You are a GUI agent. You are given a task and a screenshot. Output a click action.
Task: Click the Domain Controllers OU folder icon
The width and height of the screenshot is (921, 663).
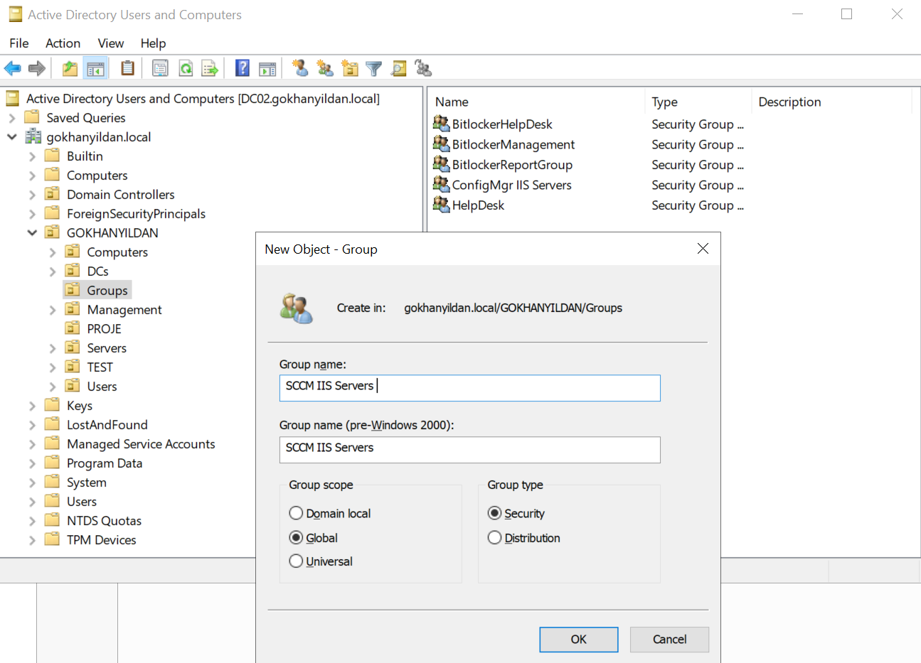point(52,194)
